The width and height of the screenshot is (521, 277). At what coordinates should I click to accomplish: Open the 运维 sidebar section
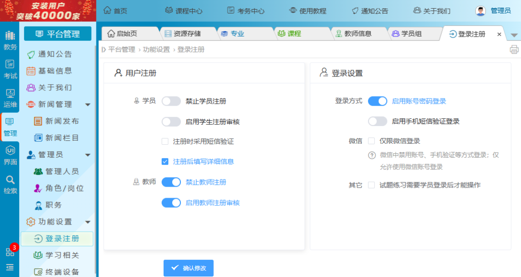coord(10,98)
